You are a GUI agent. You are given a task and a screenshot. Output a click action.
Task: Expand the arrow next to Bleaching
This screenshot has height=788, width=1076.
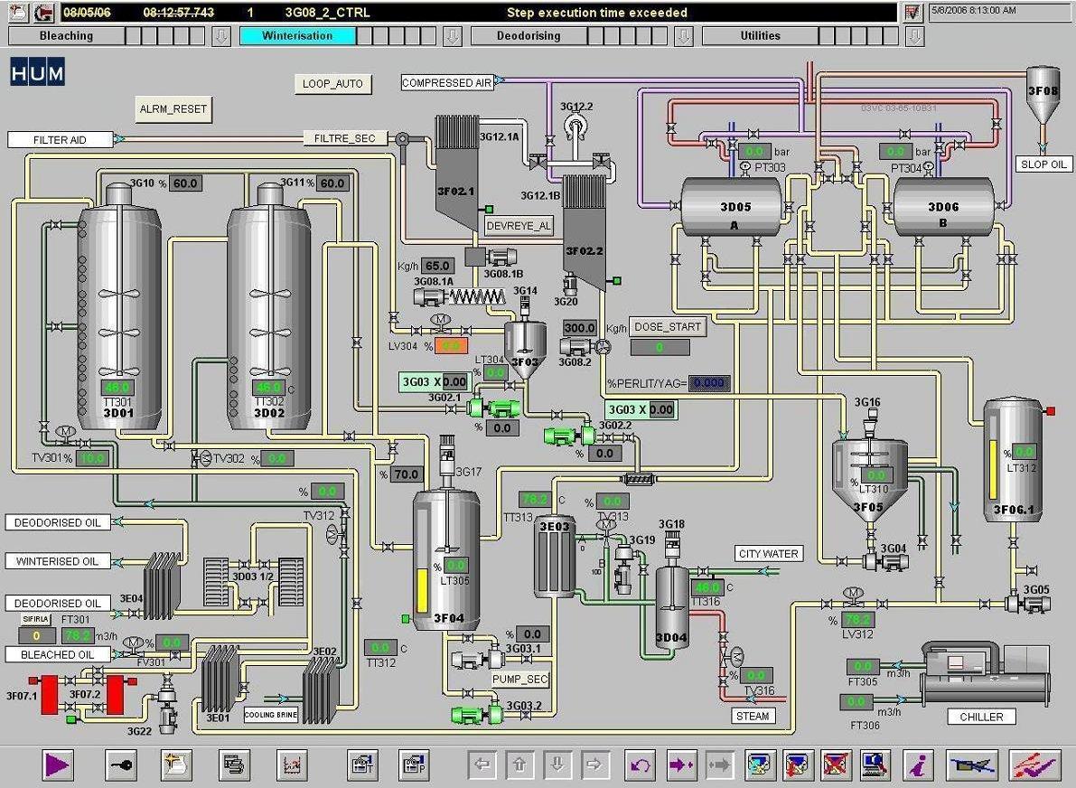pyautogui.click(x=221, y=36)
